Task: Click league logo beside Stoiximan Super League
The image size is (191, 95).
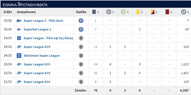Action: (19, 56)
